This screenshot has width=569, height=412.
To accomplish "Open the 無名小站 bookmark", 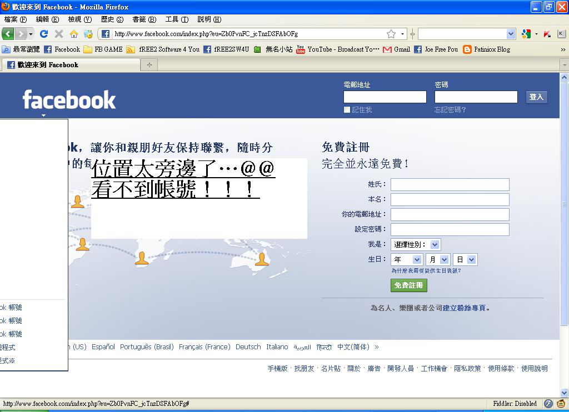I will (x=273, y=49).
